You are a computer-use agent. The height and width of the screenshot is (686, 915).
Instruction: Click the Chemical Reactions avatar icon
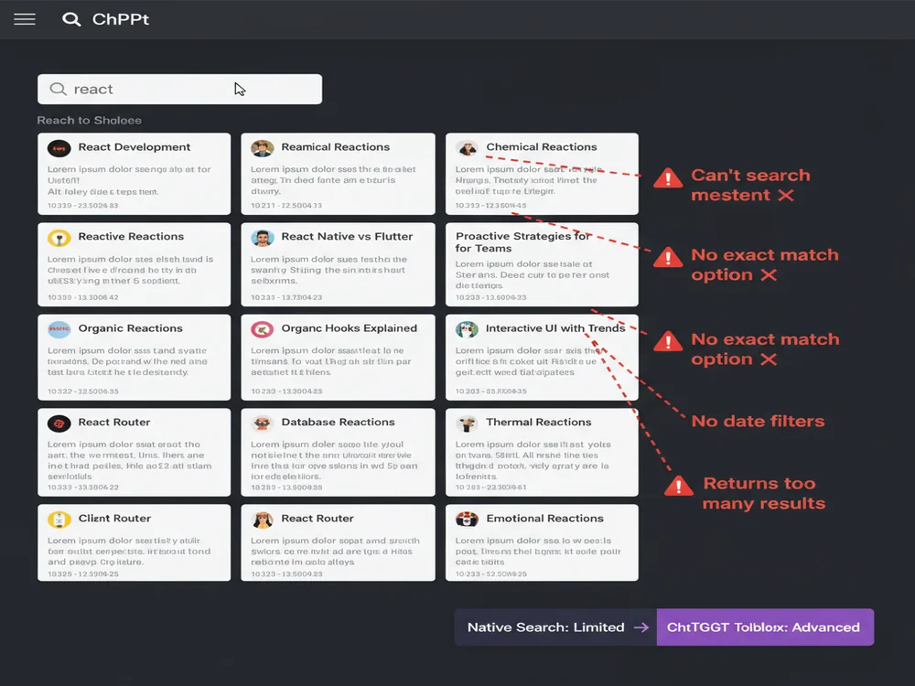tap(468, 147)
